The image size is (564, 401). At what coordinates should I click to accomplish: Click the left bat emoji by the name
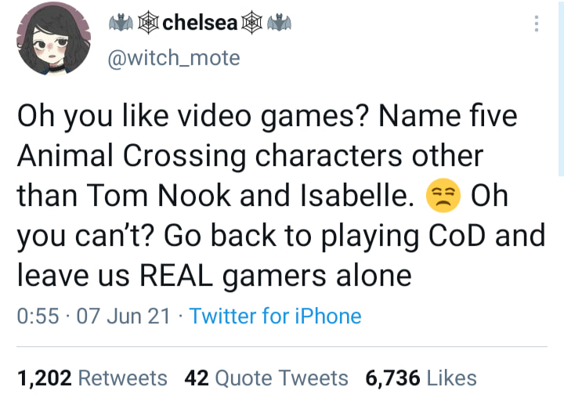point(121,23)
